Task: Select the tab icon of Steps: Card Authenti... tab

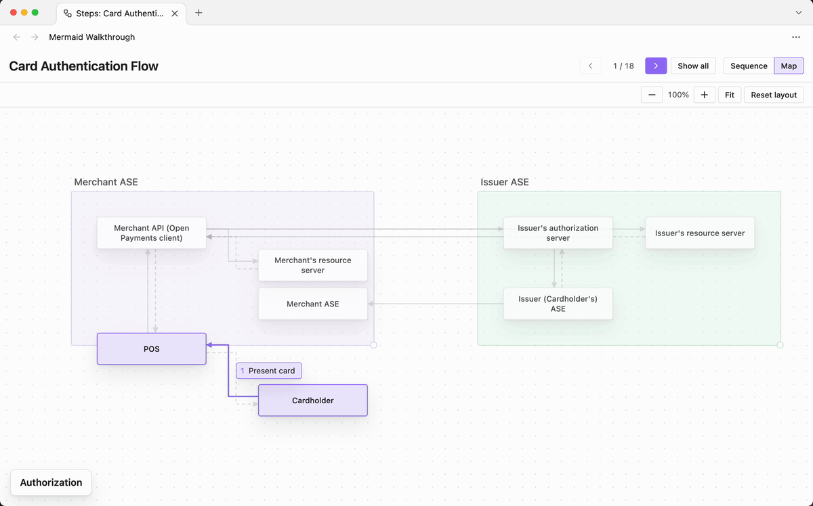Action: [x=67, y=13]
